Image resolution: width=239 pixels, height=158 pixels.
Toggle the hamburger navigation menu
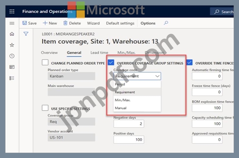click(12, 23)
